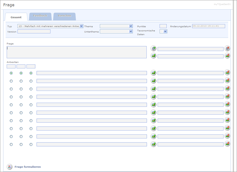Switch to the Feedback tab
This screenshot has height=172, width=237.
tap(40, 16)
